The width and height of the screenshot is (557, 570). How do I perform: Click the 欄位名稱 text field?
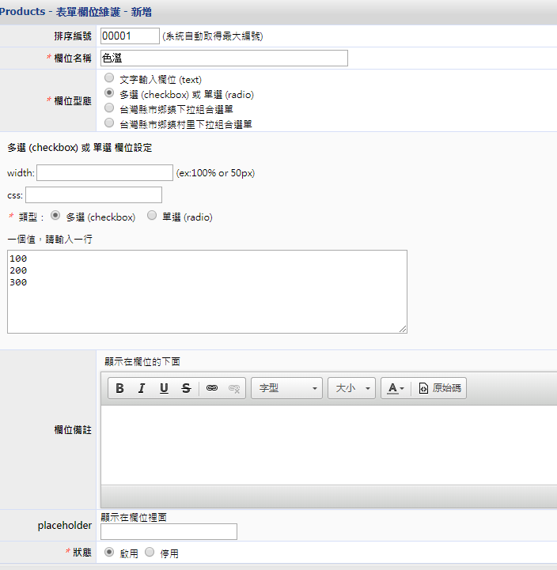pyautogui.click(x=224, y=58)
